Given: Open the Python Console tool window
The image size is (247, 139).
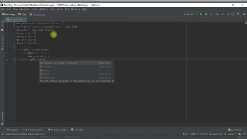Looking at the screenshot, I should 58,130.
